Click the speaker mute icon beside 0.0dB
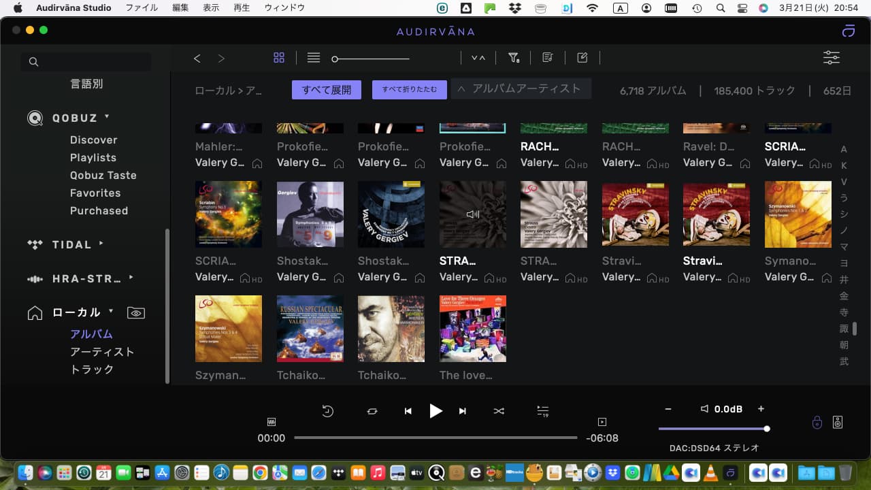The height and width of the screenshot is (490, 871). pyautogui.click(x=705, y=409)
